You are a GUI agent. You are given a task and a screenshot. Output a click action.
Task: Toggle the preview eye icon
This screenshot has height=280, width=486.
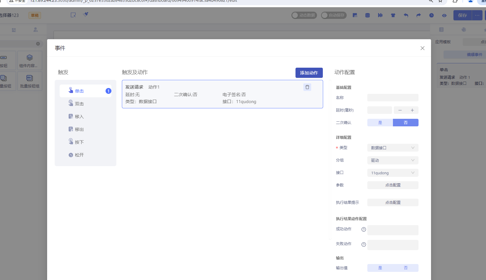tap(444, 15)
